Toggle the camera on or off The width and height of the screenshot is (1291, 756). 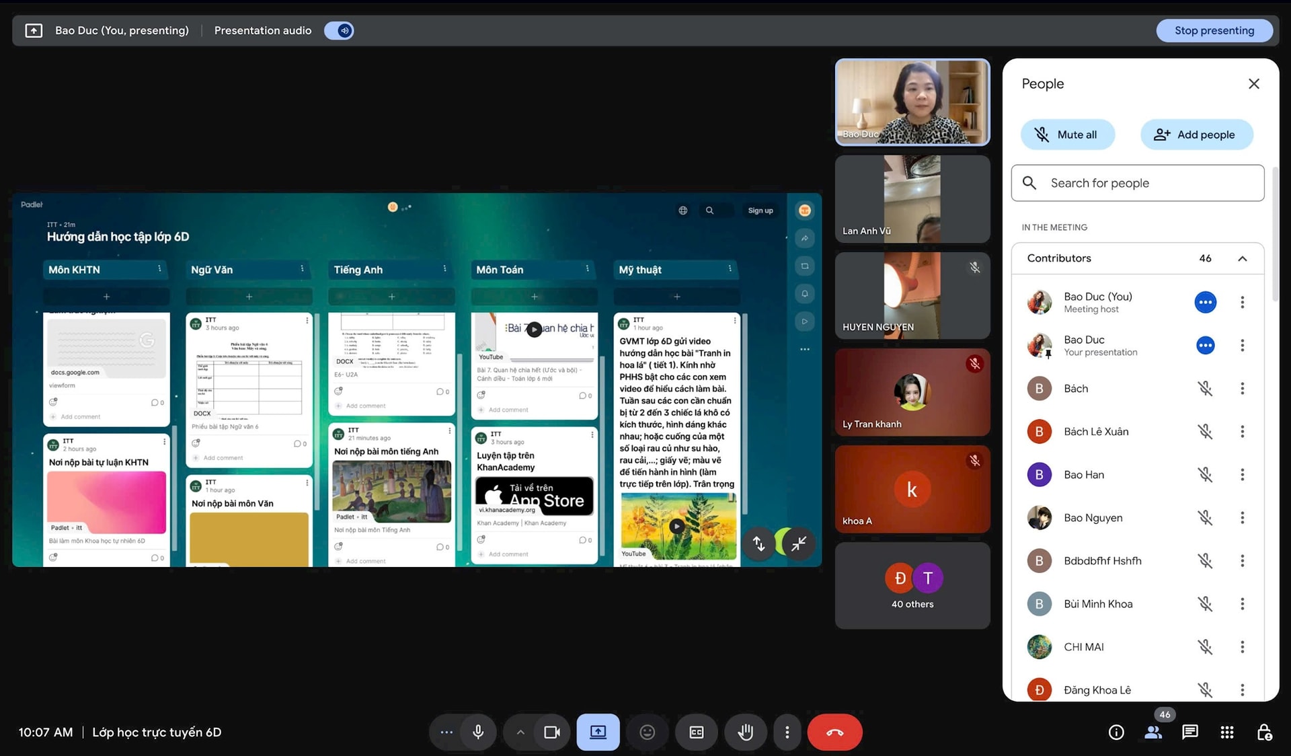click(552, 732)
